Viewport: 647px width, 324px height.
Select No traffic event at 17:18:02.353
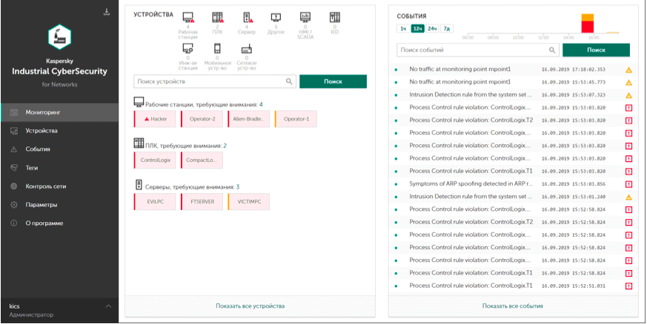[x=514, y=70]
